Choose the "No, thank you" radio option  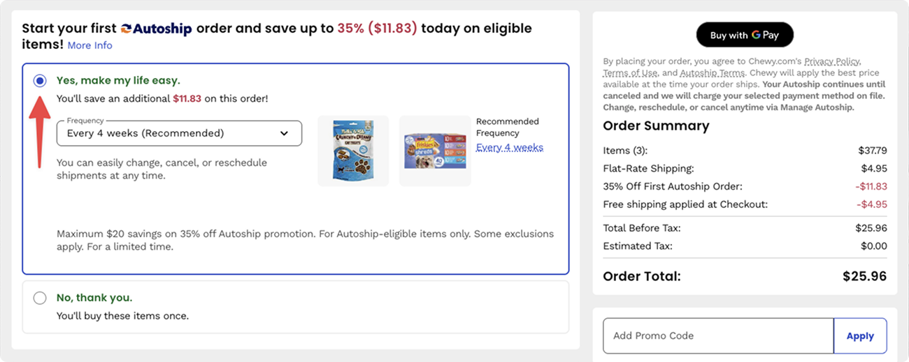coord(40,298)
